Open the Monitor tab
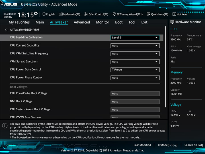The image size is (205, 154). point(102,22)
